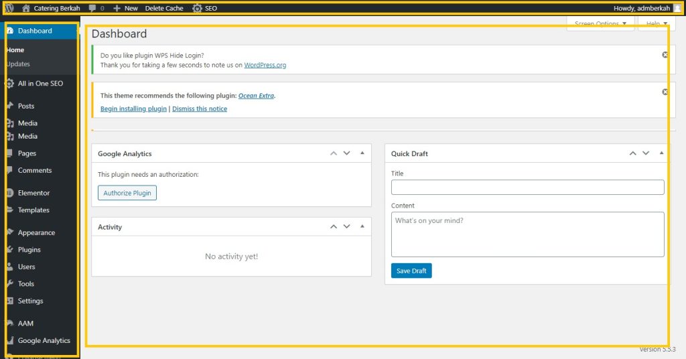Click Begin installing plugin link
Image resolution: width=686 pixels, height=359 pixels.
click(x=133, y=109)
